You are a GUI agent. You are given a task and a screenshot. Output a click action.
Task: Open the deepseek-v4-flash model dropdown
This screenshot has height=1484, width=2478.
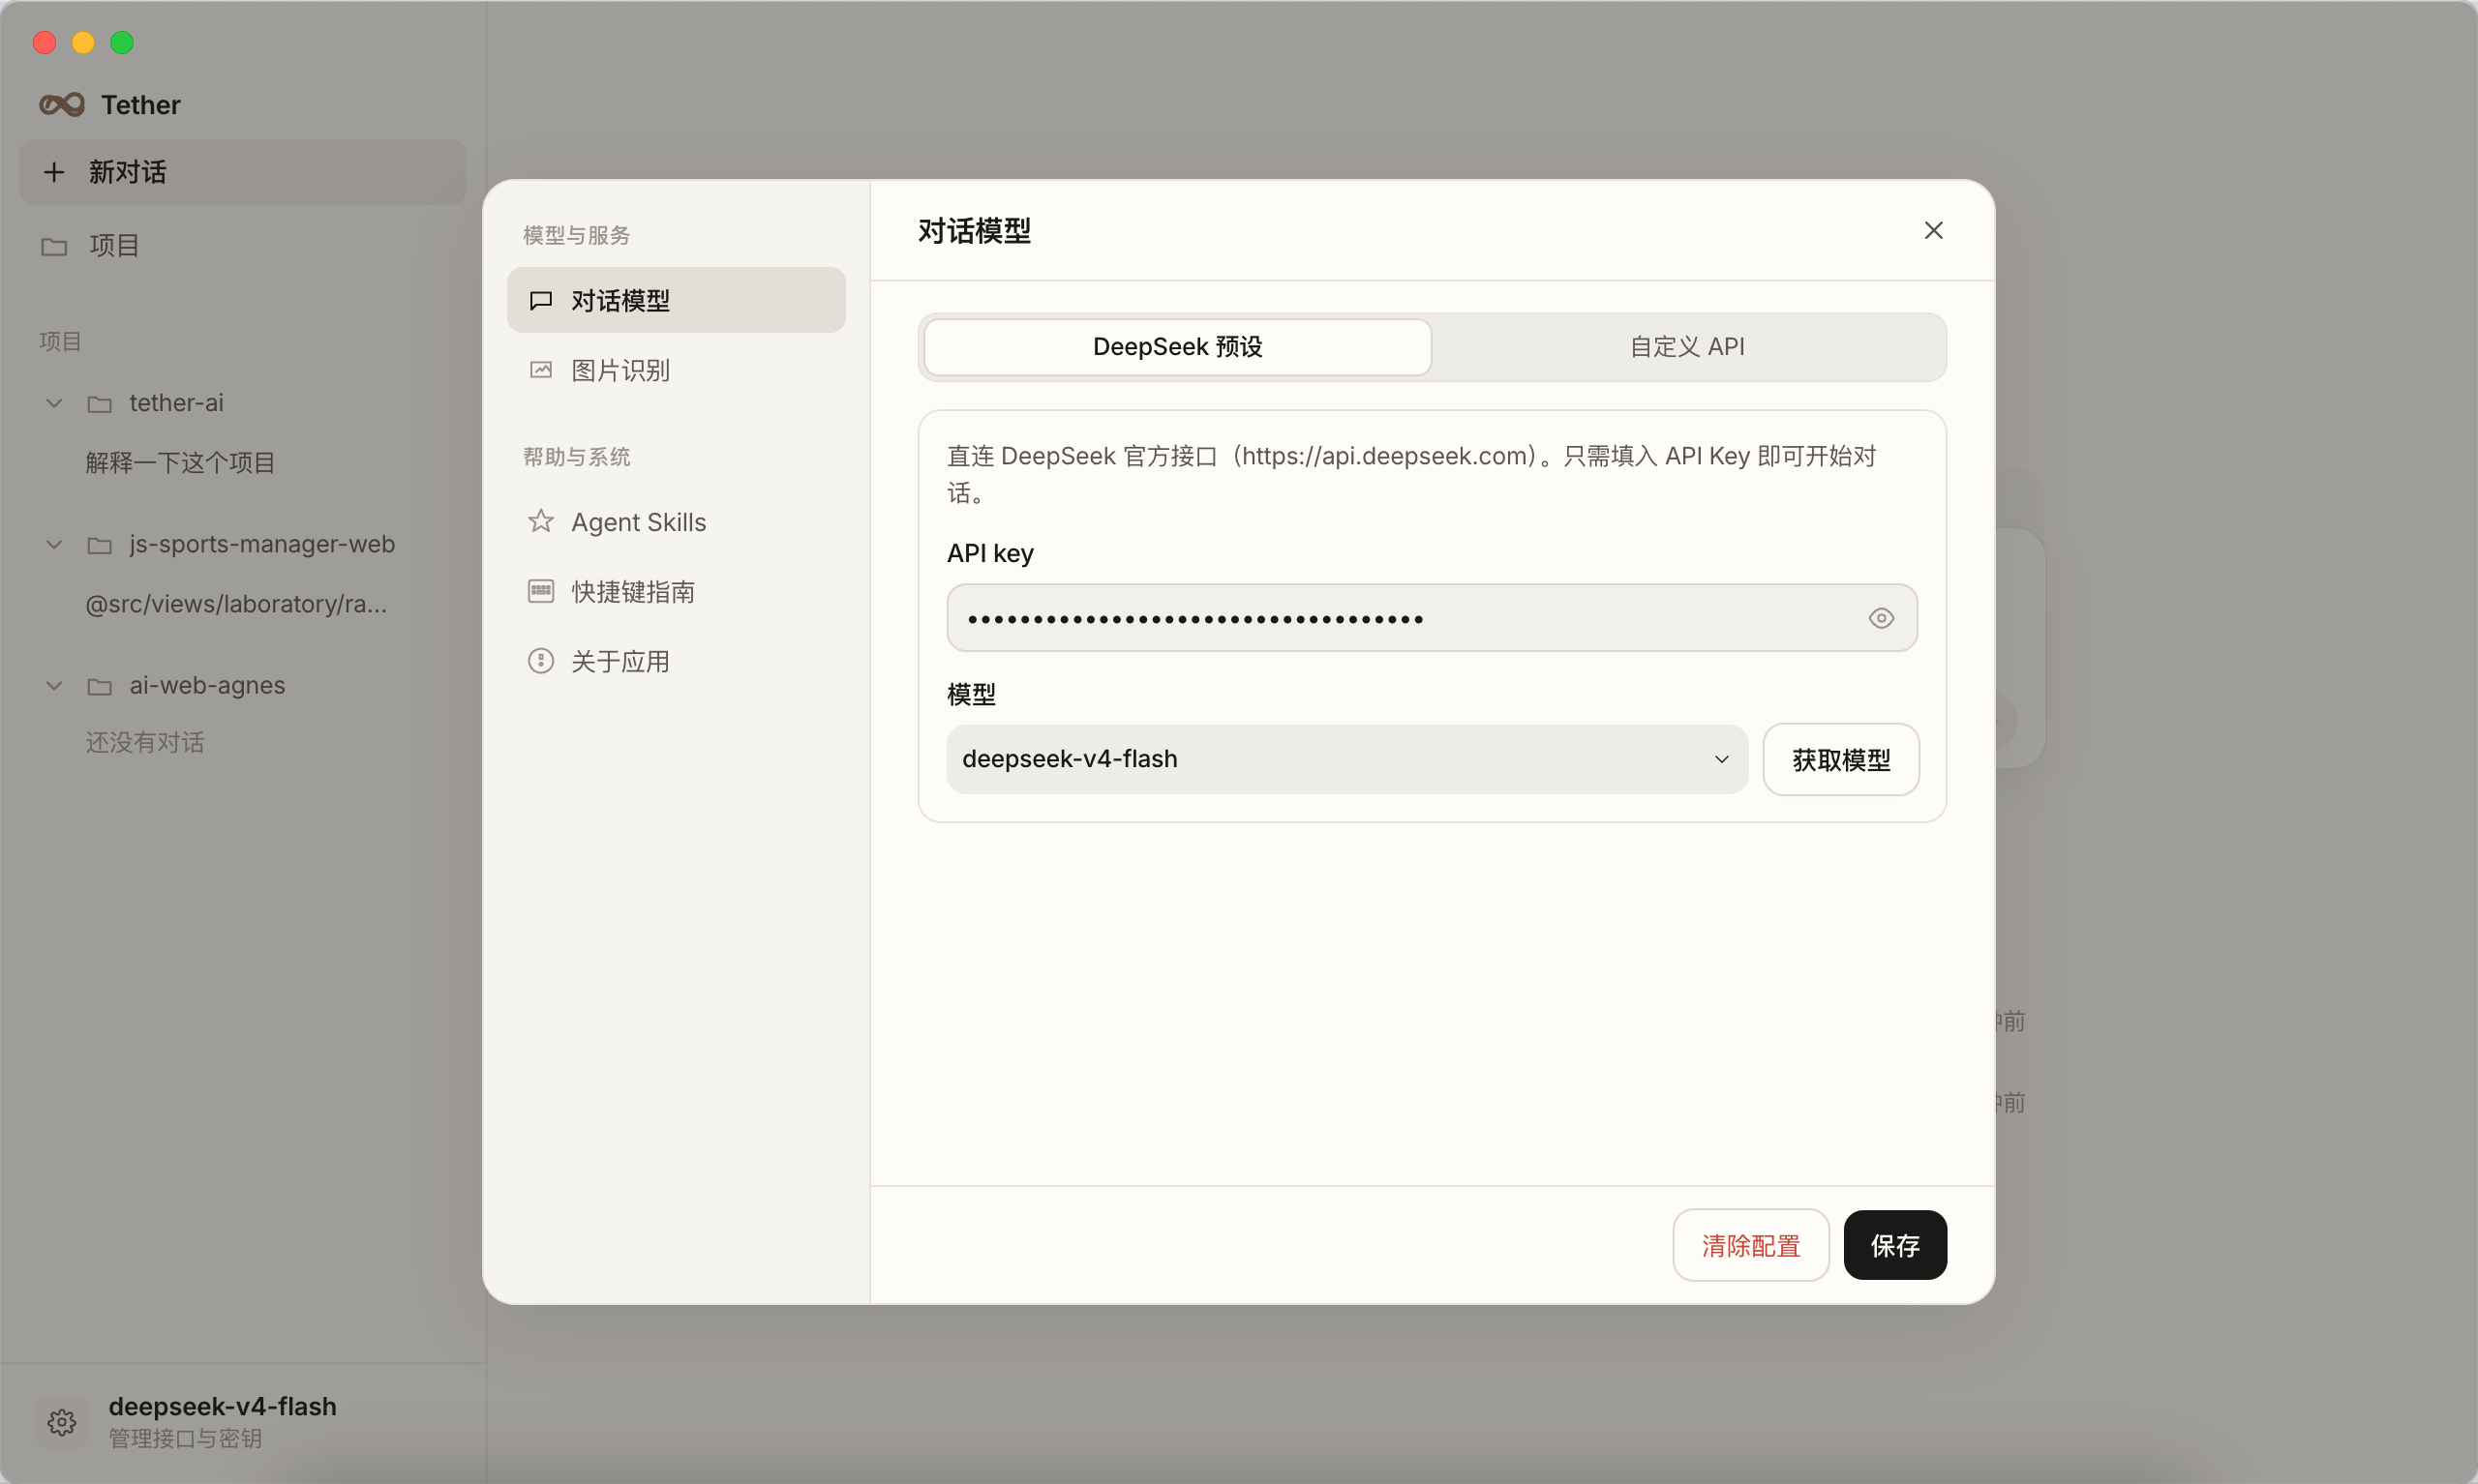point(1346,759)
